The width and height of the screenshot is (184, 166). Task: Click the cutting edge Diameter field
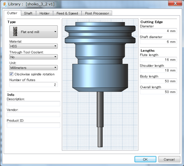click(x=158, y=31)
